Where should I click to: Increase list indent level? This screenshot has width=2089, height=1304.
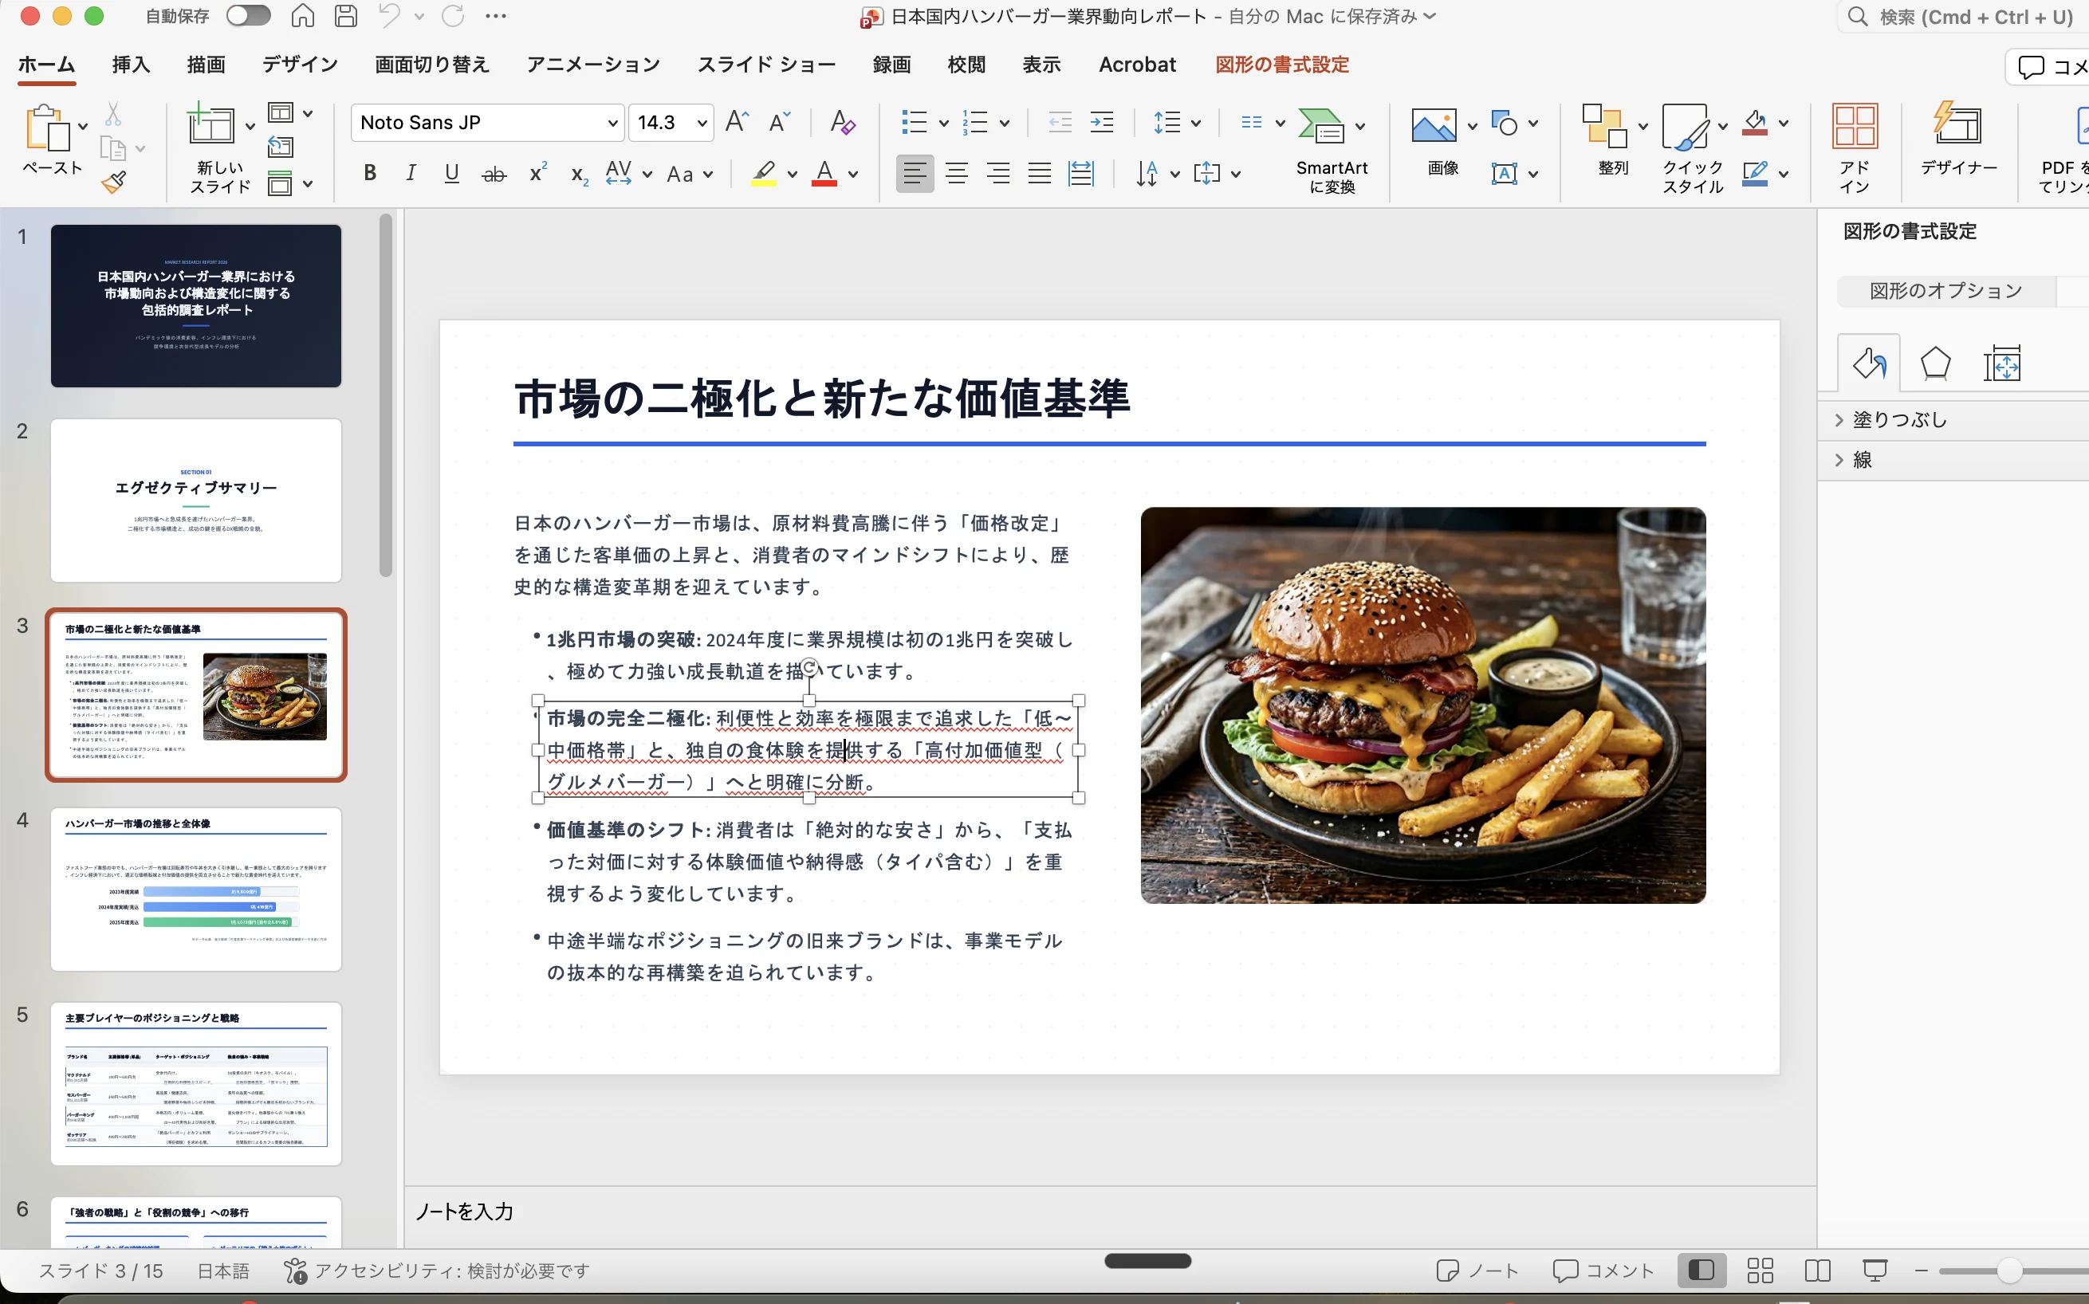1101,123
